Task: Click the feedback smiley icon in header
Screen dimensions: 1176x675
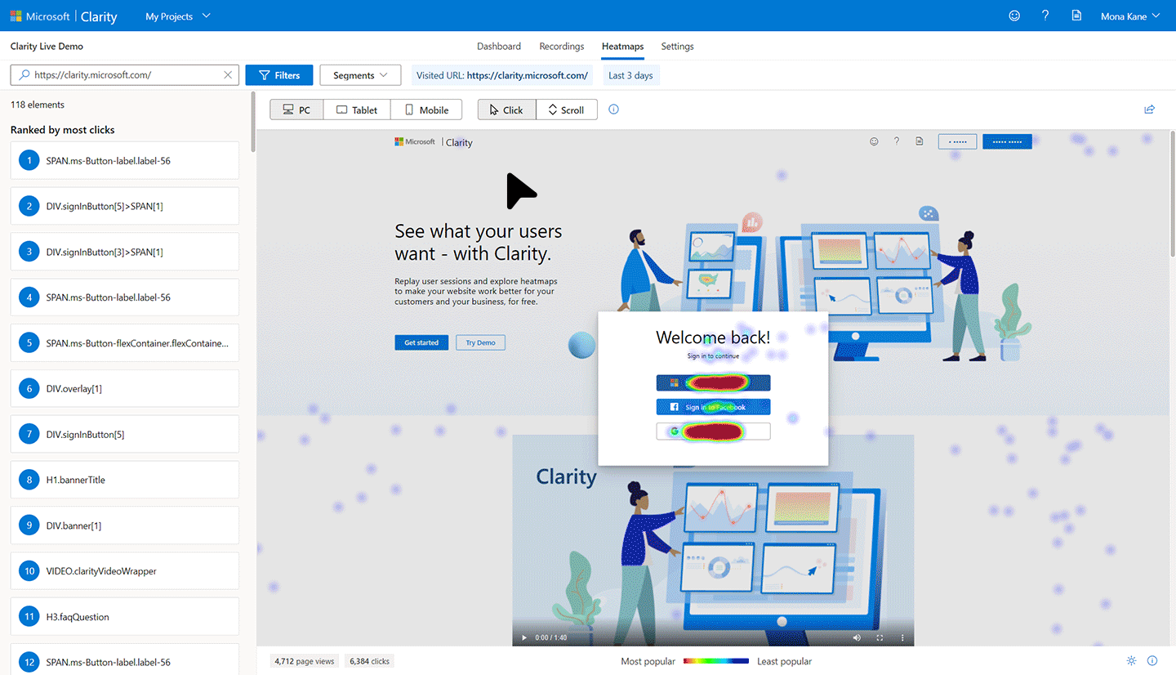Action: click(1014, 16)
